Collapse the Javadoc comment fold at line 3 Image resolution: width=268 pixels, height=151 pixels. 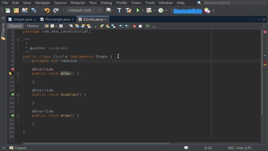click(x=18, y=40)
